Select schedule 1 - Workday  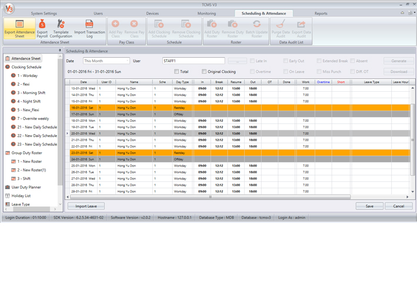pyautogui.click(x=24, y=75)
